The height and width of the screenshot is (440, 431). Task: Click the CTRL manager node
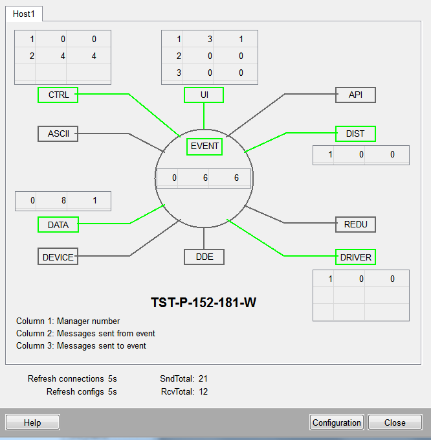(x=58, y=95)
